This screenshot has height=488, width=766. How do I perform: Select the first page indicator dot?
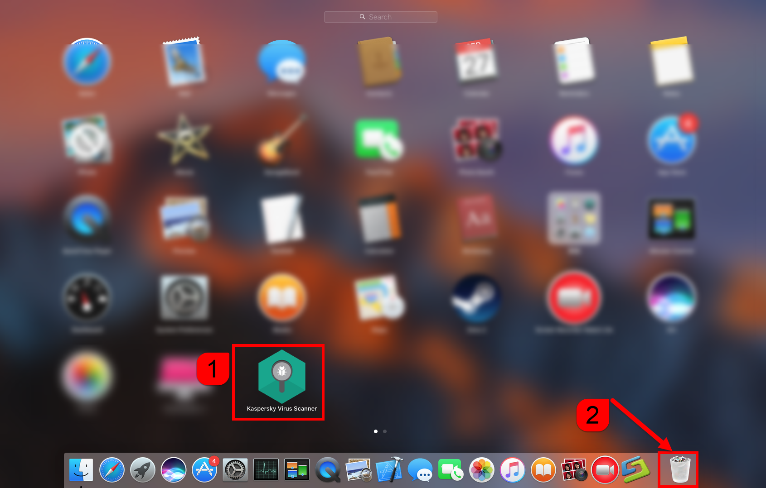pos(376,431)
